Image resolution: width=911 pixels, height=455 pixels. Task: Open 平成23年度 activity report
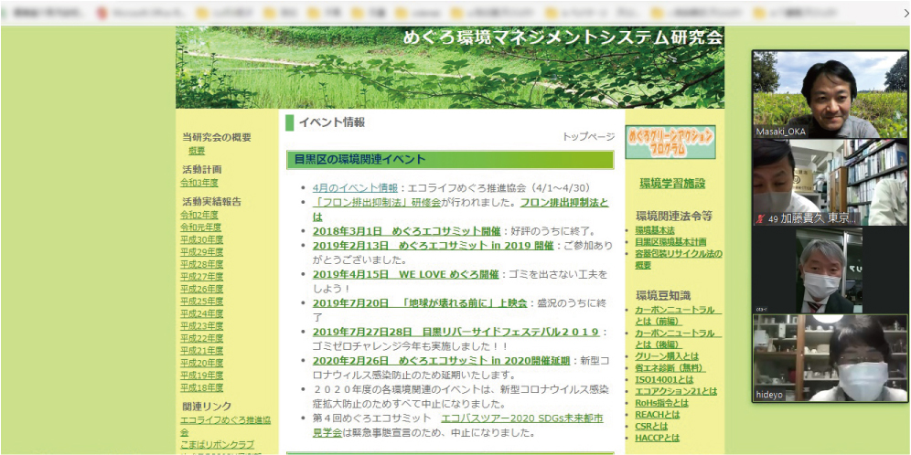tap(201, 325)
